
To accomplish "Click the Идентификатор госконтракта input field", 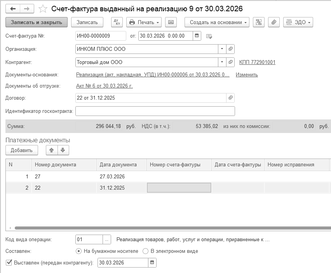I will 155,111.
